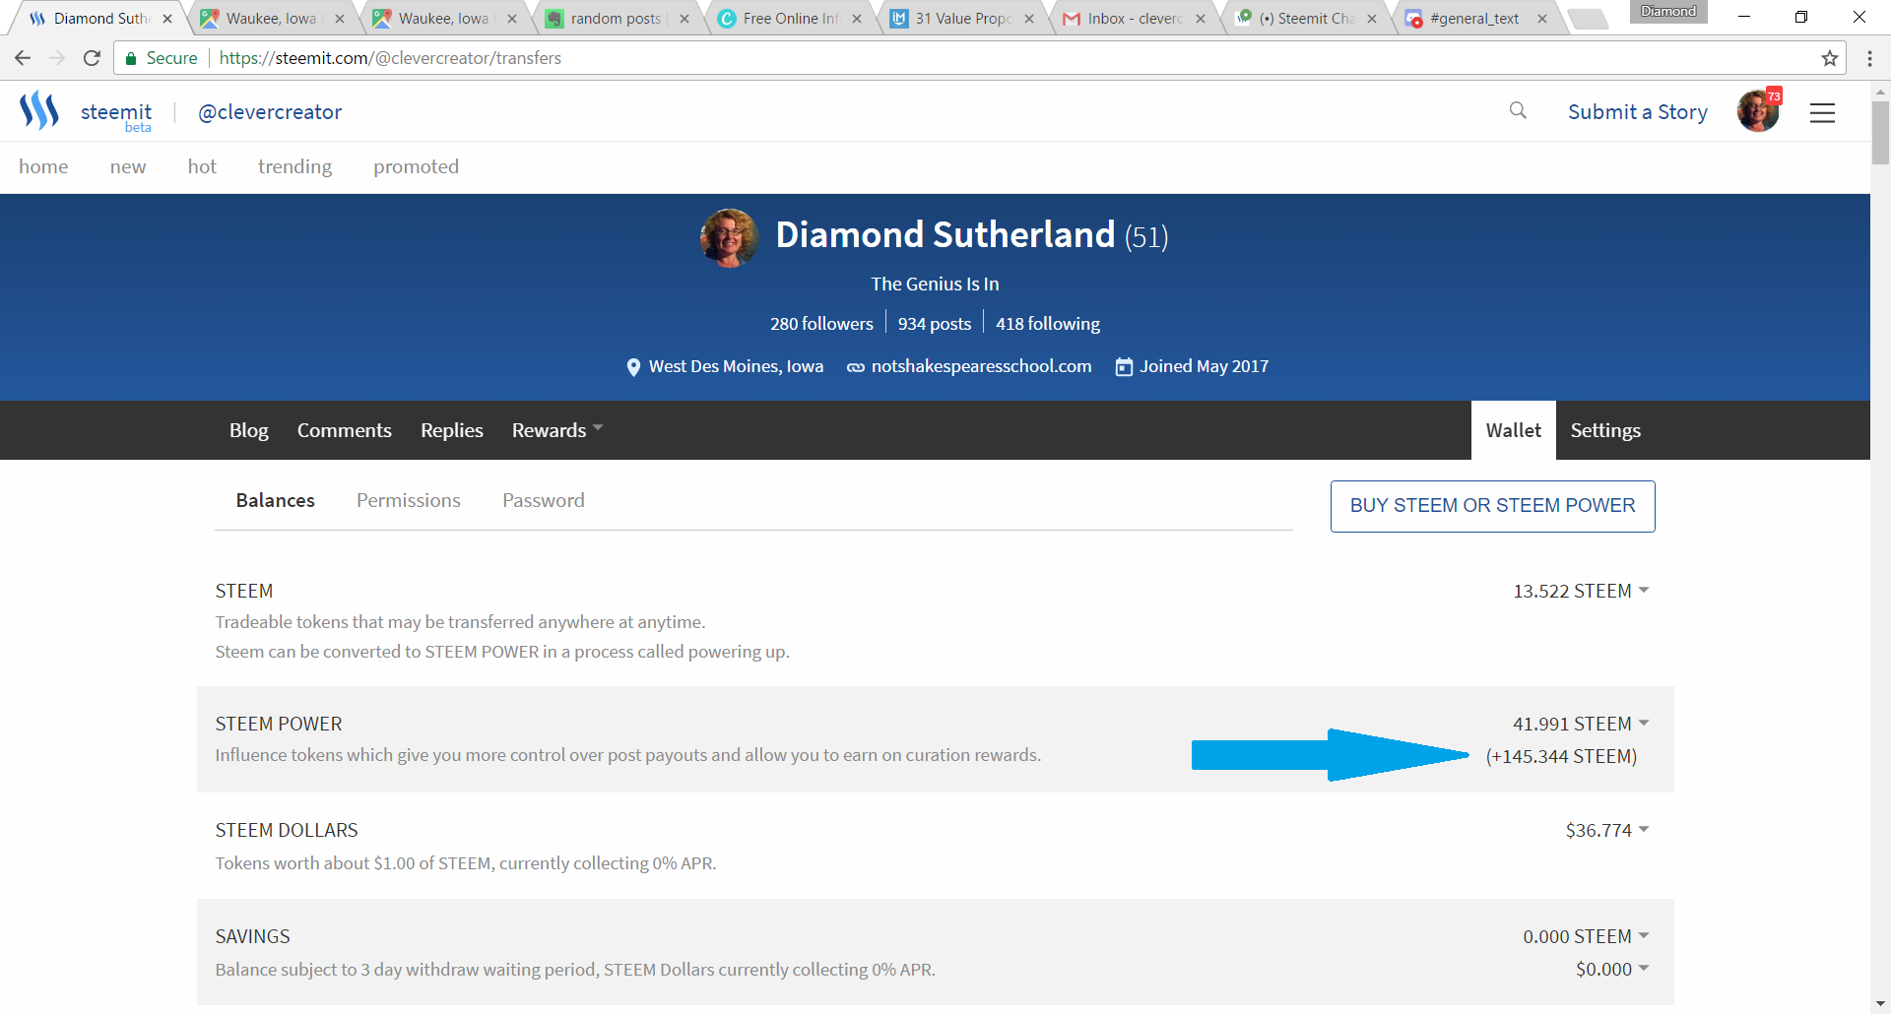Visit notshakespearesschool.com link

pos(981,366)
